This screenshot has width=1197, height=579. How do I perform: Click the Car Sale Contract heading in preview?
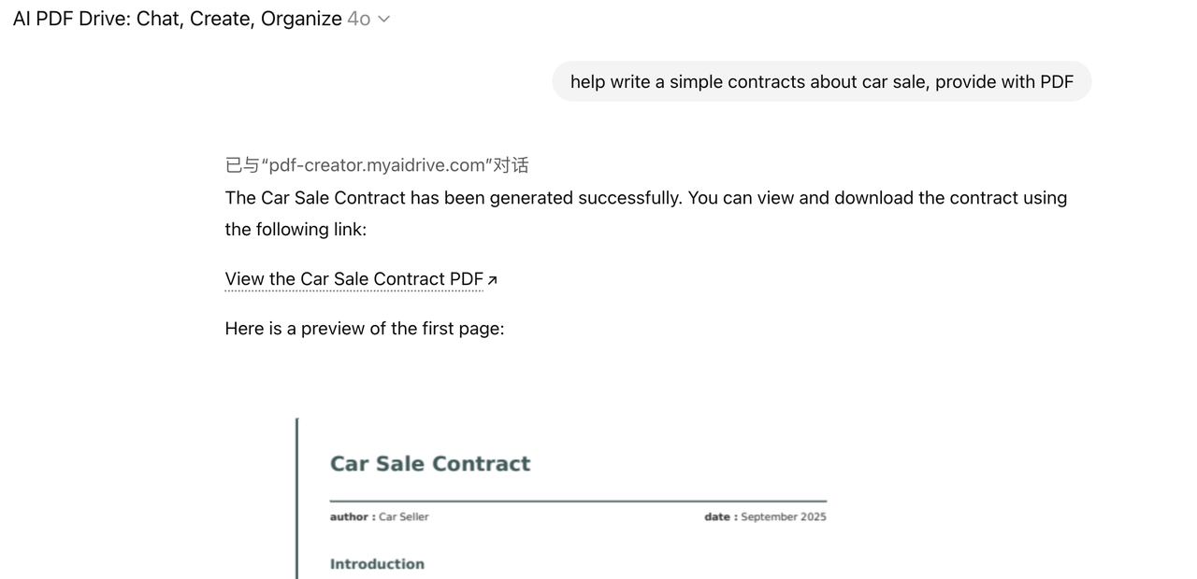point(429,464)
